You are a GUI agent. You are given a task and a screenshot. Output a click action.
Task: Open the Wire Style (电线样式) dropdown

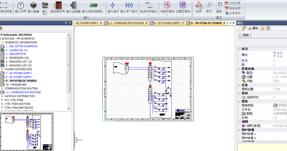[234, 8]
